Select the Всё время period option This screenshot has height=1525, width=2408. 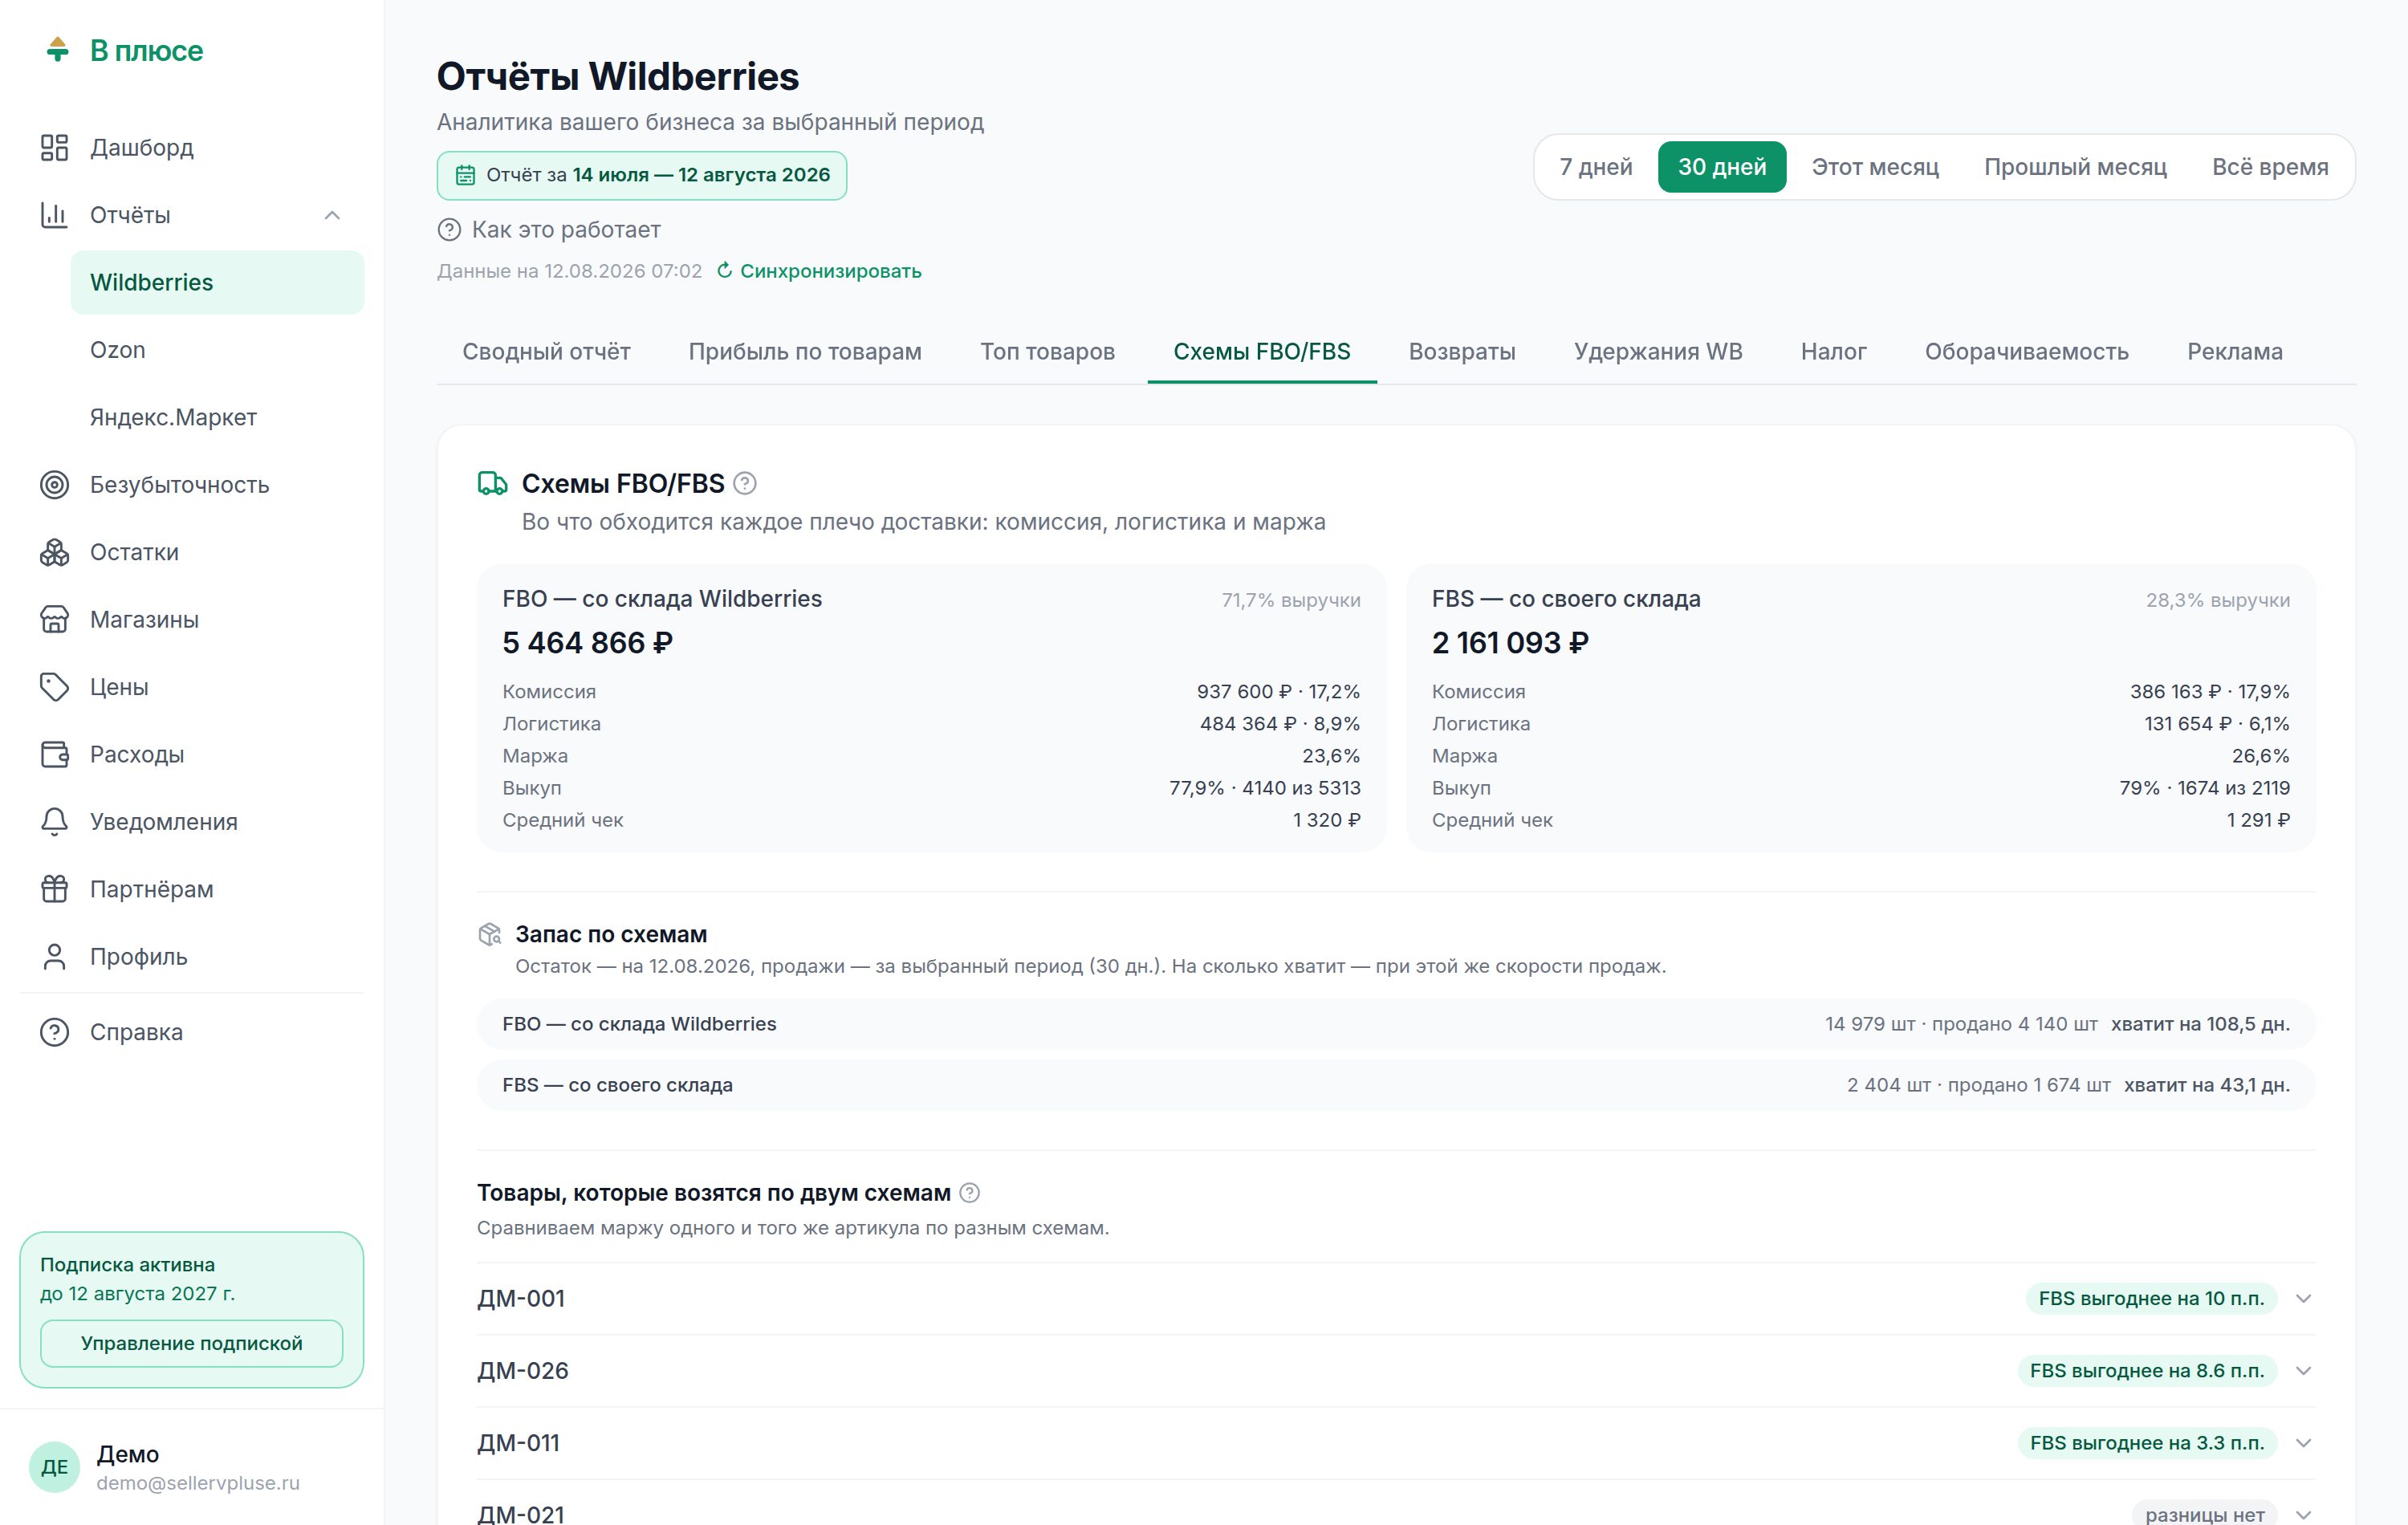(x=2269, y=167)
